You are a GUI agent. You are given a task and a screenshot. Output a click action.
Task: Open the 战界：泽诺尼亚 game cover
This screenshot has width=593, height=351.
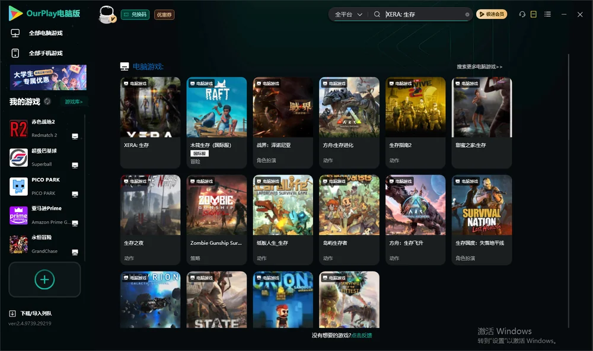pyautogui.click(x=283, y=107)
